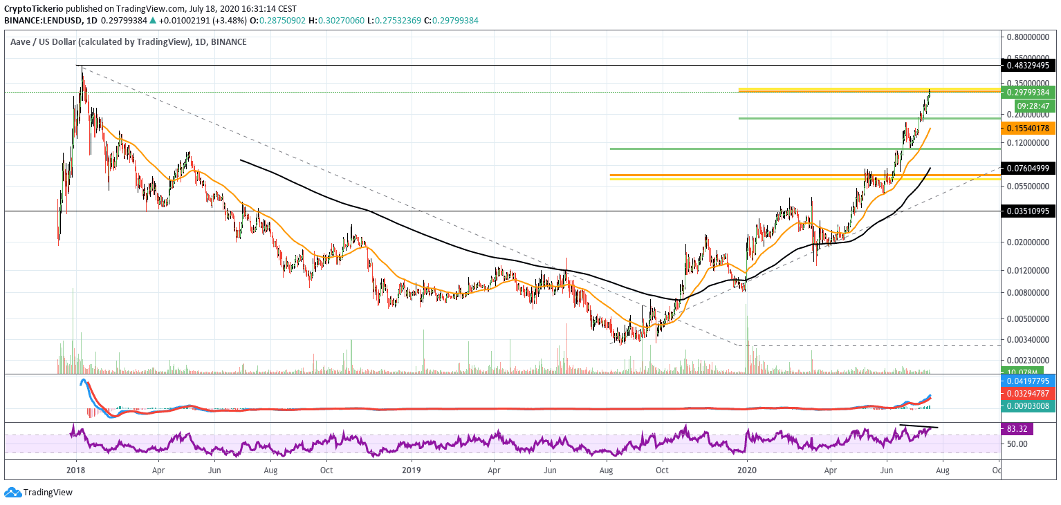This screenshot has width=1061, height=505.
Task: Click the 2018 label on time axis
Action: 76,470
